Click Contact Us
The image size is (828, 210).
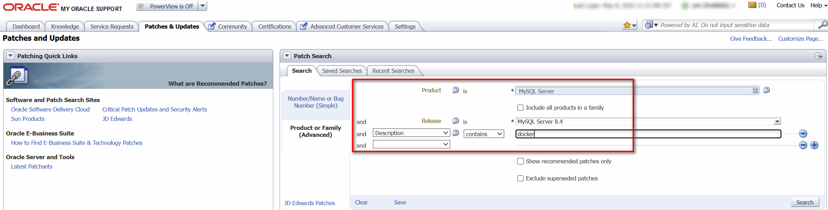tap(790, 5)
